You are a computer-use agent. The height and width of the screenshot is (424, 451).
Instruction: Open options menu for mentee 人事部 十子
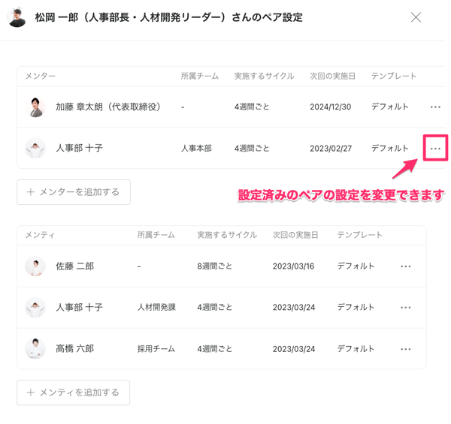[405, 308]
